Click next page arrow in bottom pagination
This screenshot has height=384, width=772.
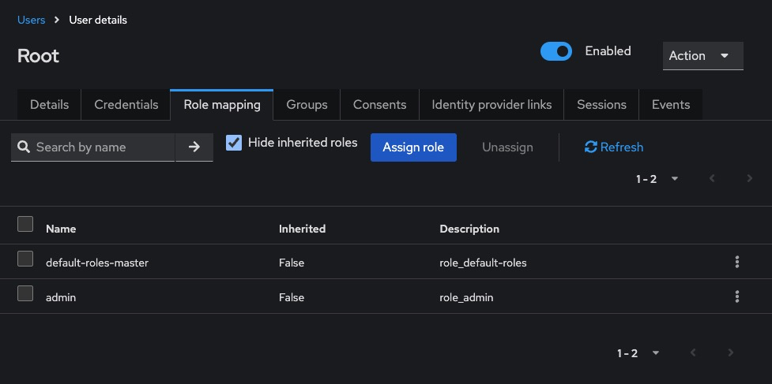coord(730,353)
